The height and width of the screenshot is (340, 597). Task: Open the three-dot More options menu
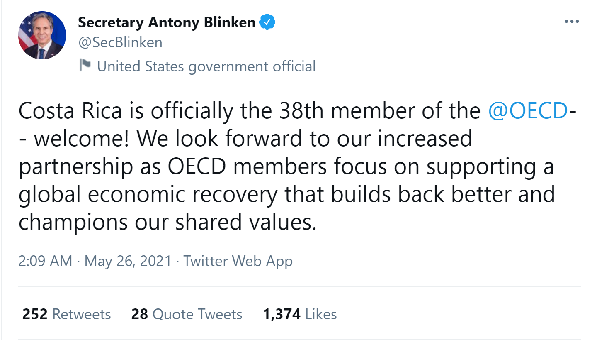click(x=571, y=22)
